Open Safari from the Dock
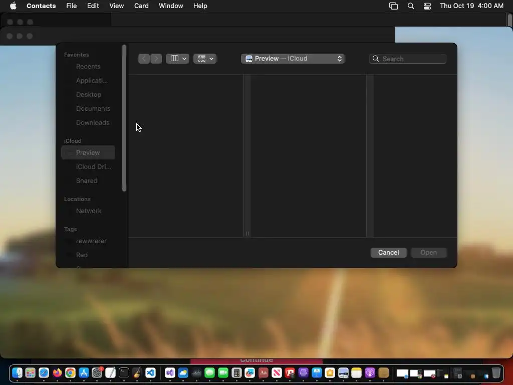The image size is (513, 385). (44, 373)
